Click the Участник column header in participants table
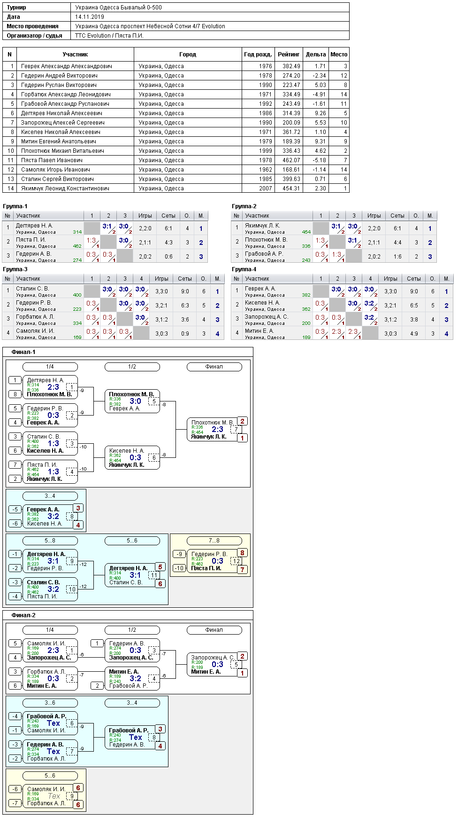Viewport: 458px width, 817px height. pos(75,55)
